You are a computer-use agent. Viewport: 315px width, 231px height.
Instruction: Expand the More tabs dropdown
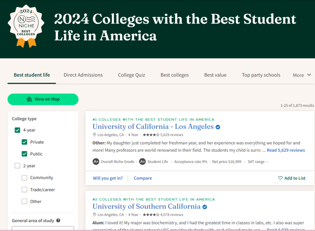point(302,75)
